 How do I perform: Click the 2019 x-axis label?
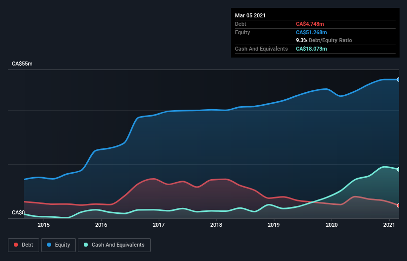(x=274, y=225)
